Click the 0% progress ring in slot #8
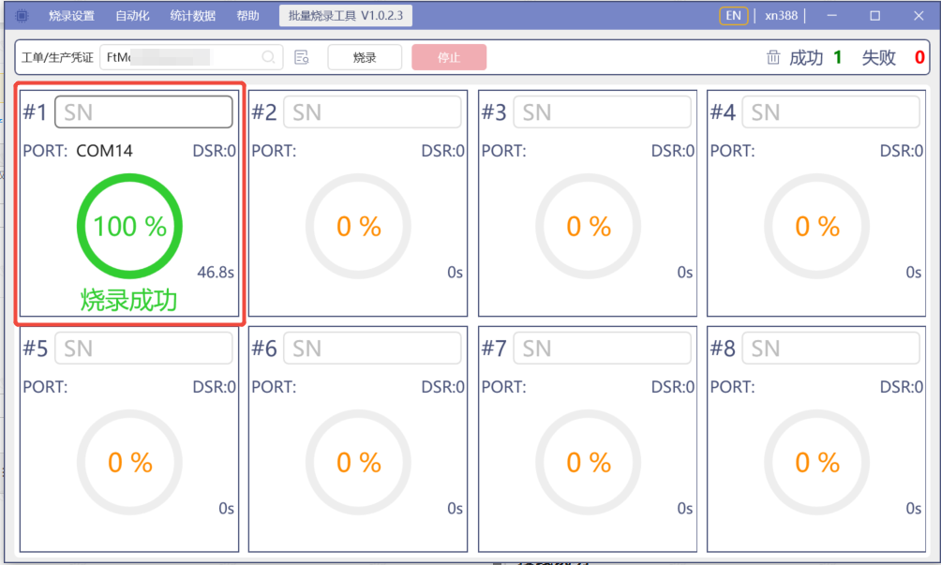The width and height of the screenshot is (941, 565). tap(815, 461)
